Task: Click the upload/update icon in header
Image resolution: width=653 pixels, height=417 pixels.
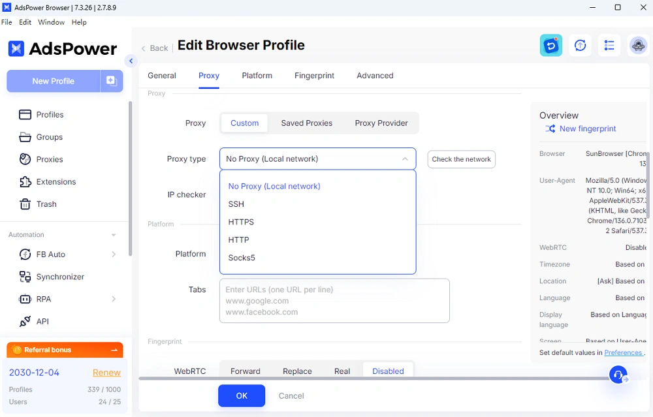Action: (580, 46)
